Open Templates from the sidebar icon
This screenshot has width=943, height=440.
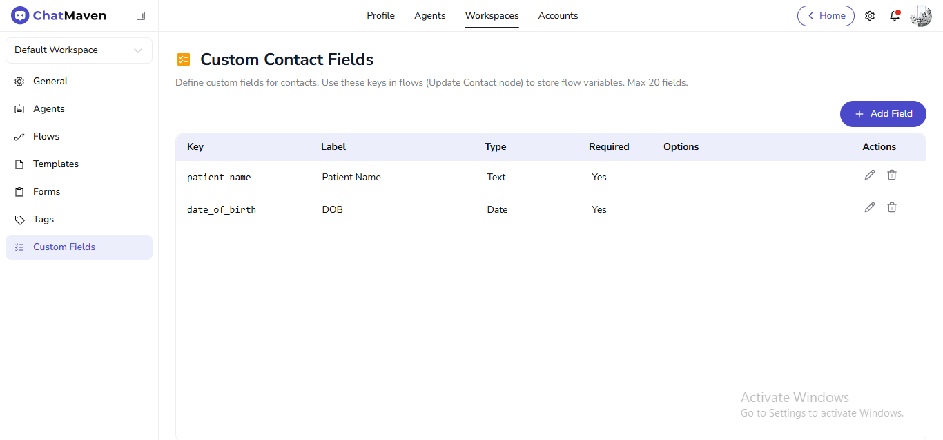click(x=19, y=164)
